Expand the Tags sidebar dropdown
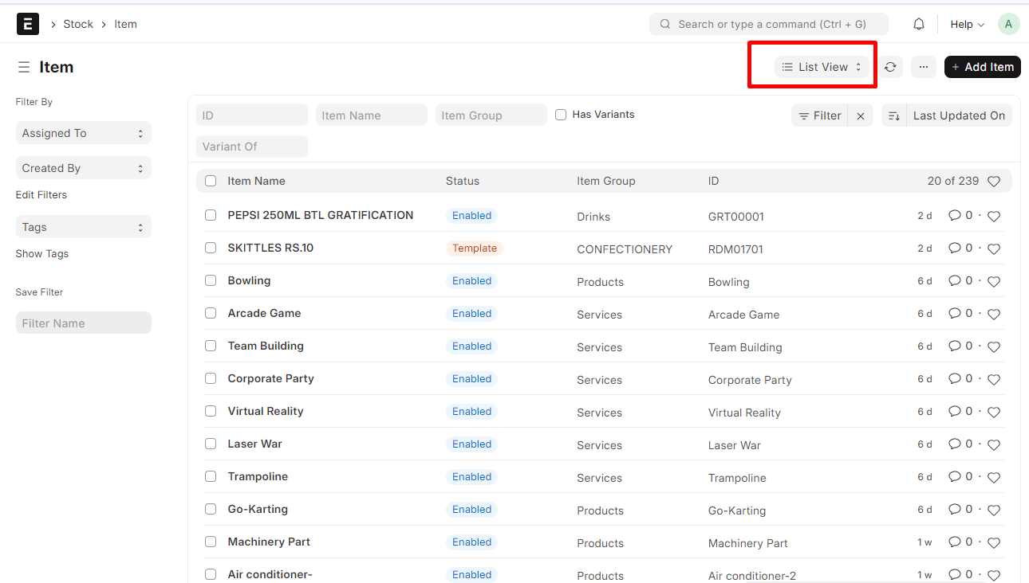 click(83, 227)
